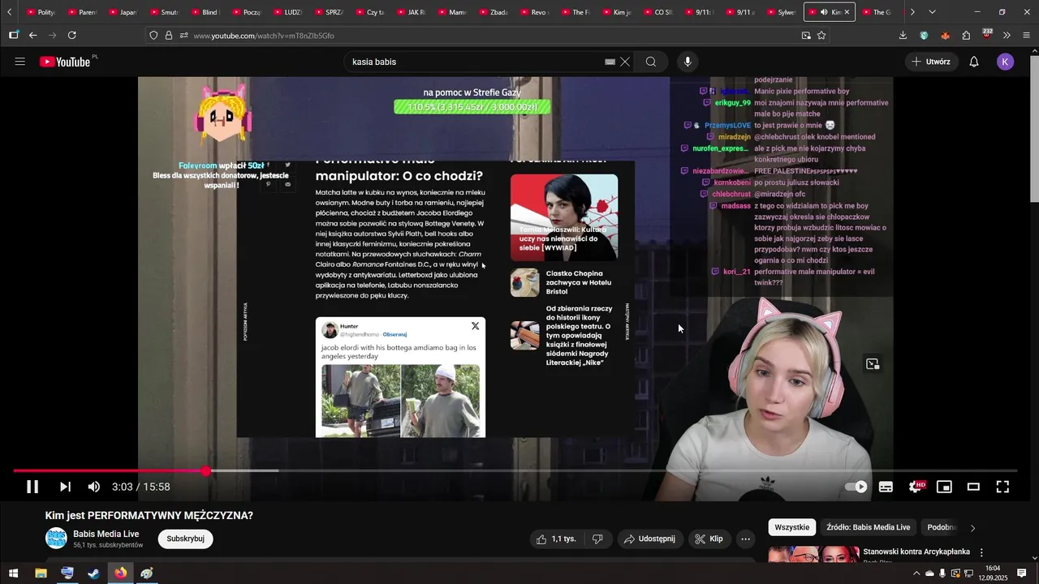Enter fullscreen mode

coord(1002,487)
